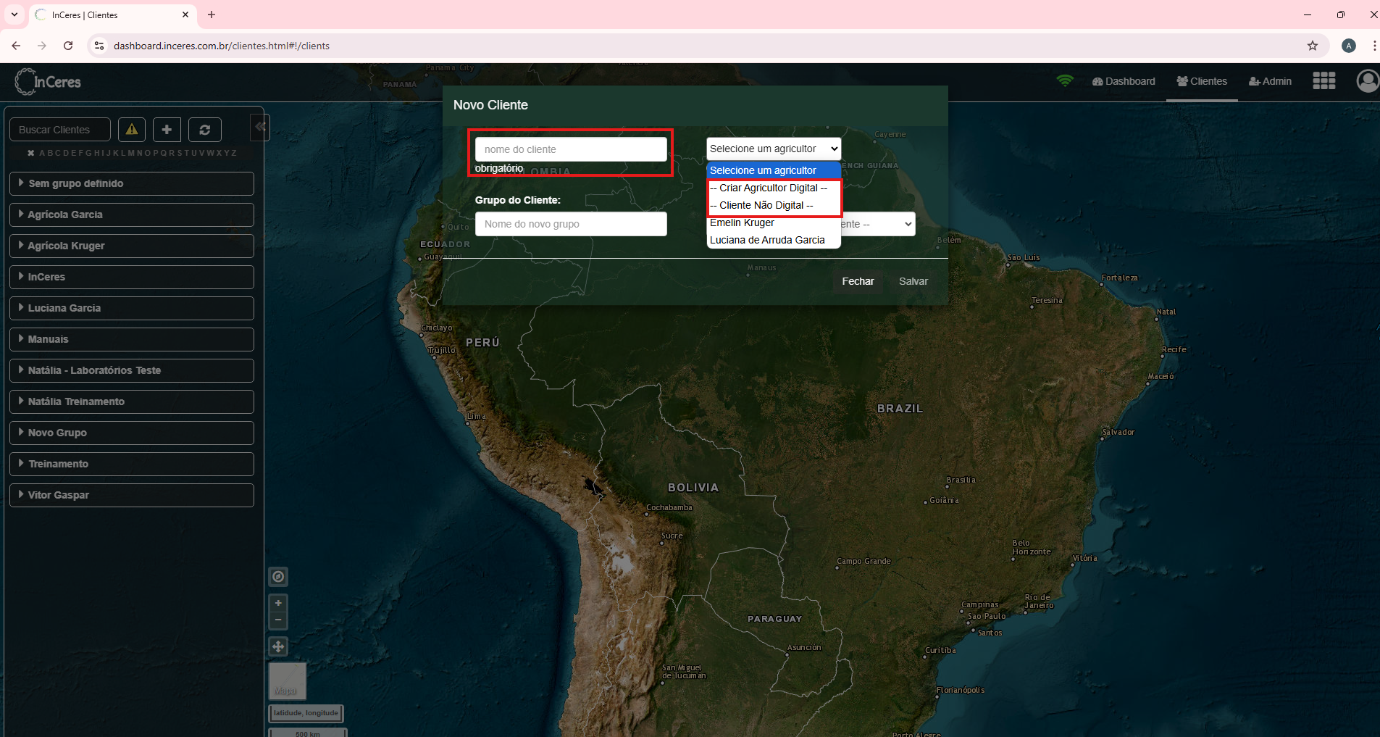Click the Buscar Clientes search field
The image size is (1380, 737).
coord(60,130)
